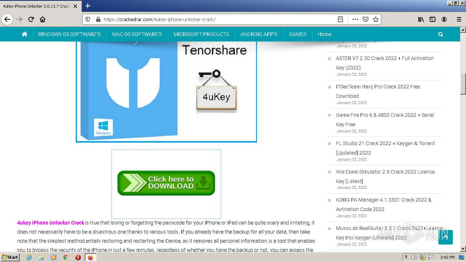Open Opera taskbar icon

78,257
